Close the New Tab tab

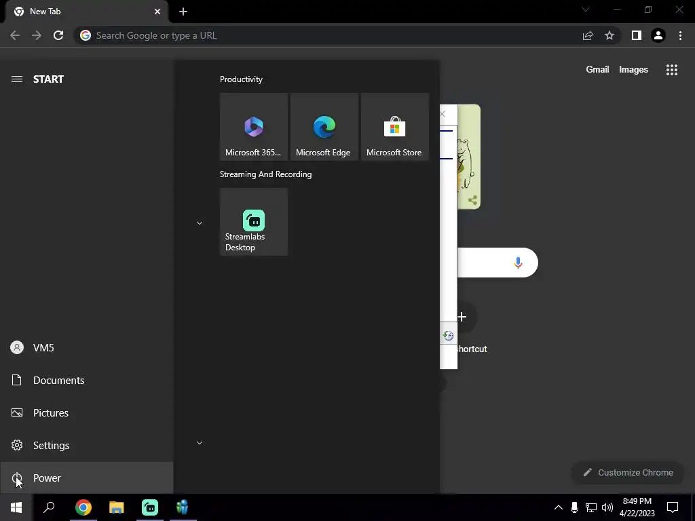[x=157, y=12]
